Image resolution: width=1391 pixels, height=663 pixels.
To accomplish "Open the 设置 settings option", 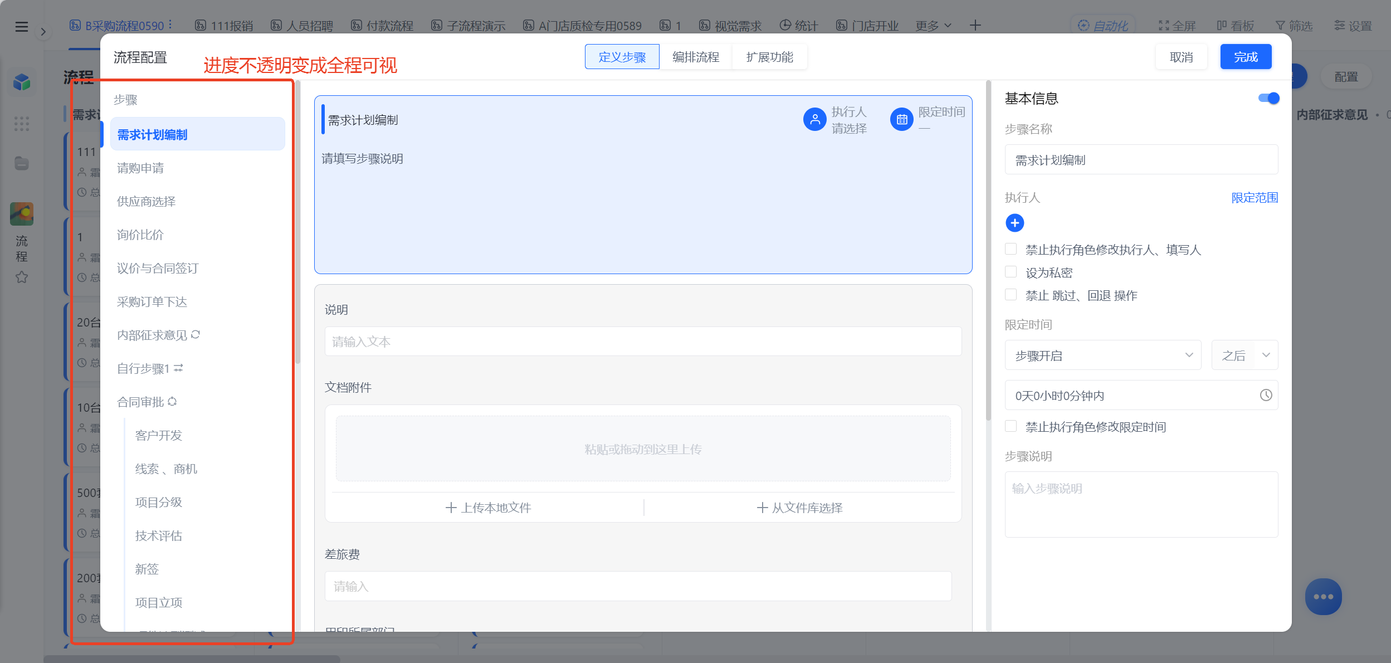I will 1353,26.
